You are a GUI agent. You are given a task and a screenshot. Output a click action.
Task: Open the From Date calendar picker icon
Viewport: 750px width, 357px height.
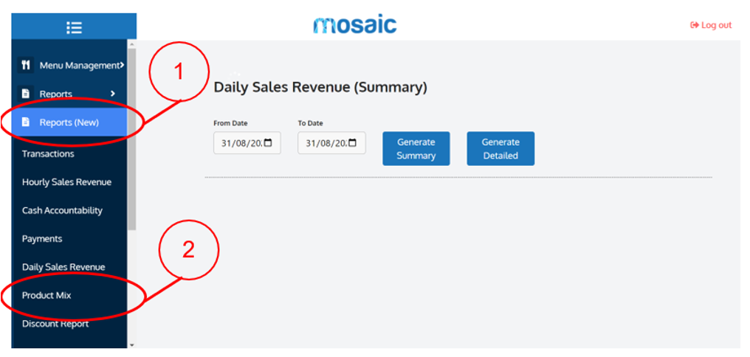pyautogui.click(x=268, y=143)
